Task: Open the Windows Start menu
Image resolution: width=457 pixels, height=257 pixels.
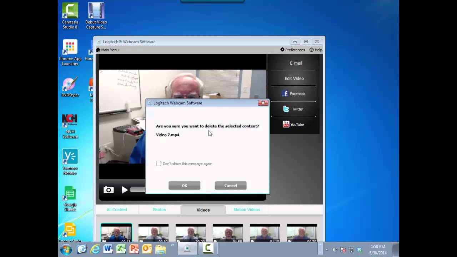Action: pos(66,250)
